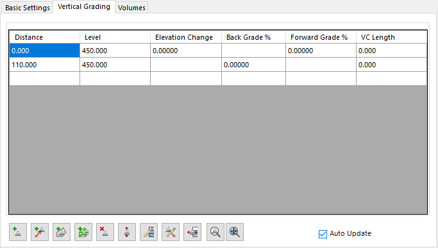Click the blank Level cell in new row
The image size is (438, 248).
pos(115,78)
